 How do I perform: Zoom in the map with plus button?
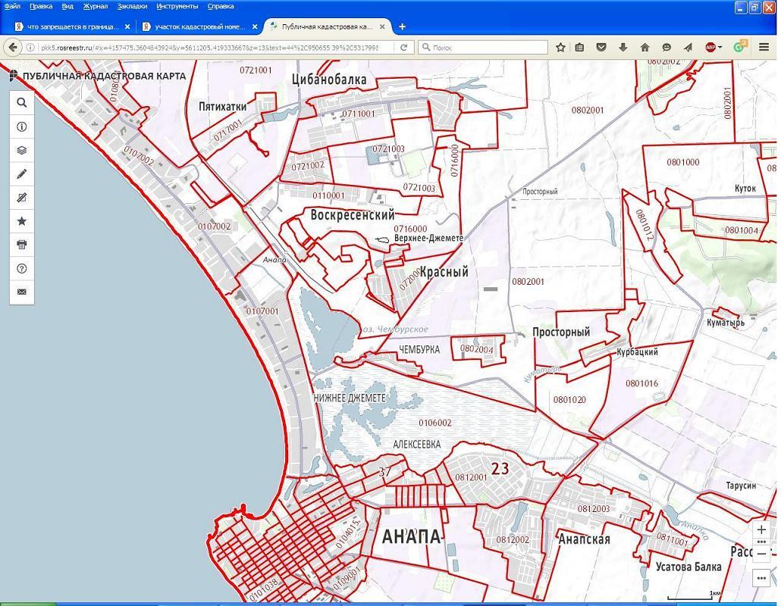point(762,530)
